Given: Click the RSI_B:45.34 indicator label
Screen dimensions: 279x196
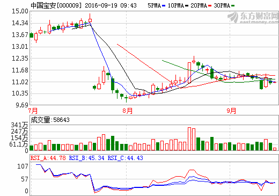Looking at the screenshot, I should tap(86, 158).
